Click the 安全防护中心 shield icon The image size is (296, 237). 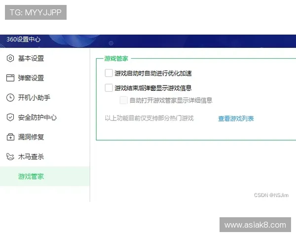coord(10,117)
